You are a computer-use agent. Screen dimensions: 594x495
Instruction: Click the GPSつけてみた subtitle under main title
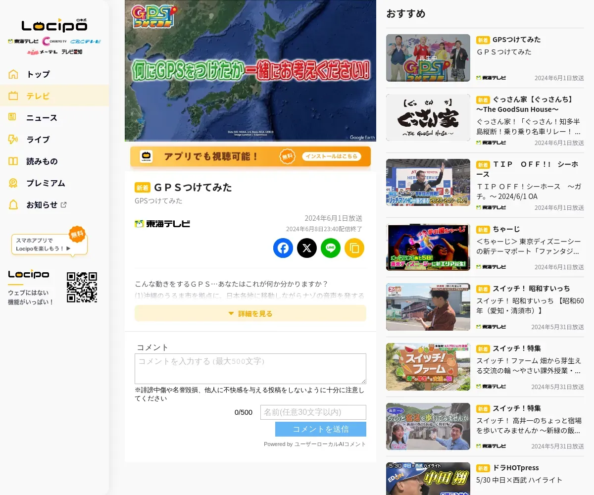pyautogui.click(x=158, y=201)
